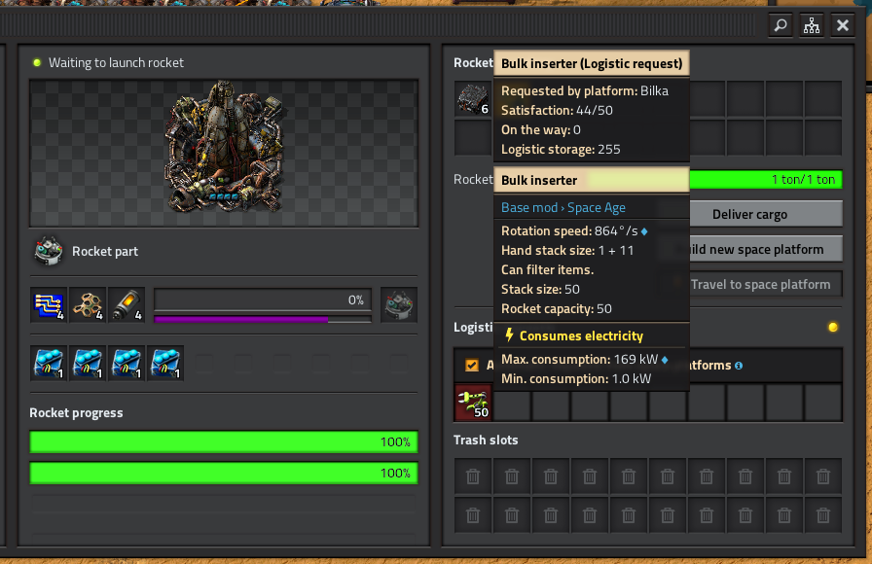Click the rocket part output slot

(399, 305)
